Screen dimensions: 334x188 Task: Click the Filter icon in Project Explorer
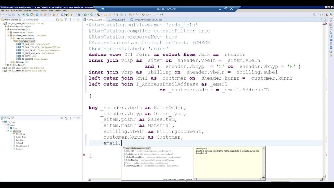[x=66, y=20]
